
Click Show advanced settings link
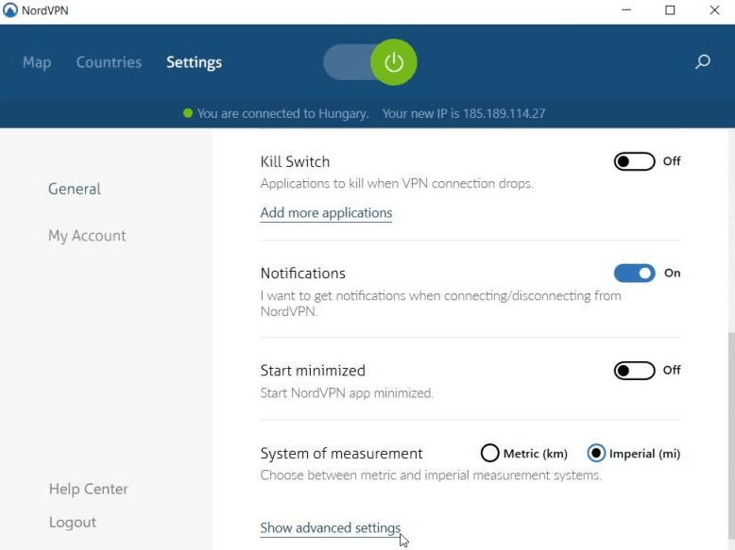(x=331, y=528)
